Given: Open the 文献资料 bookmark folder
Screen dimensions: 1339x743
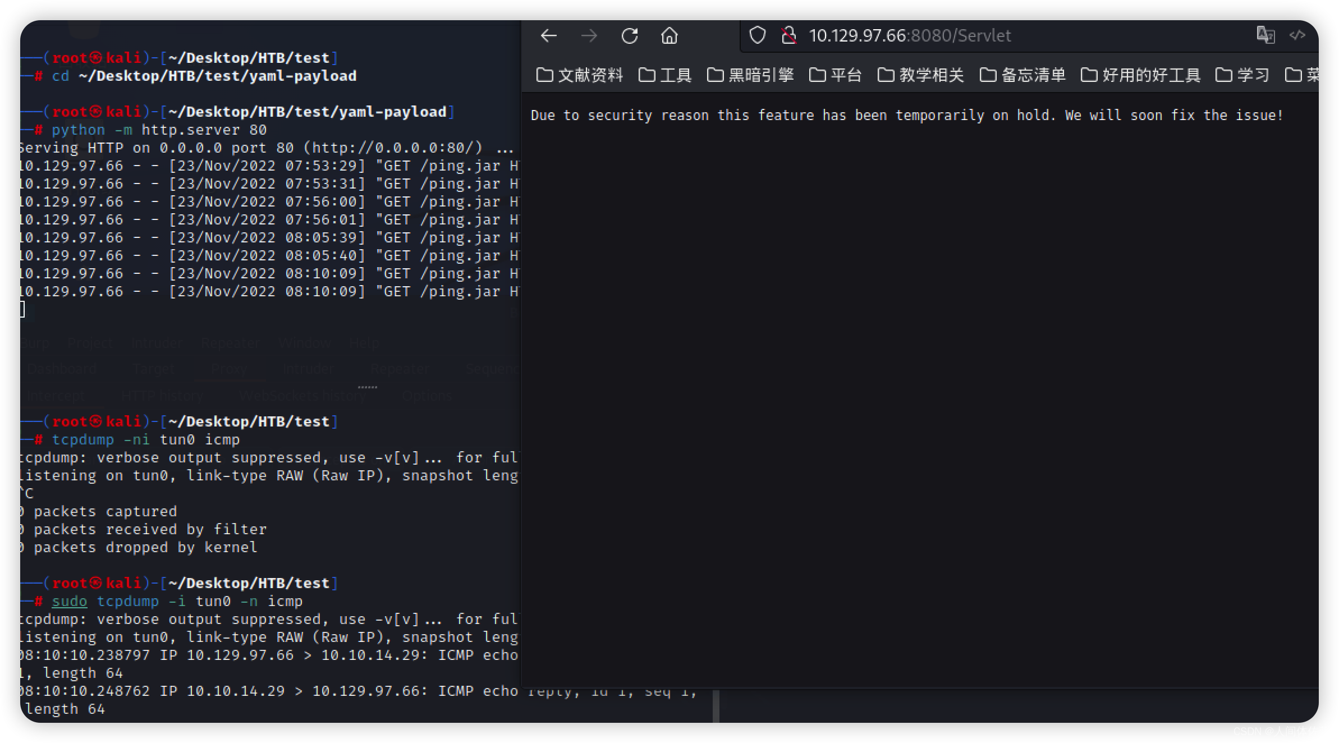Looking at the screenshot, I should [580, 75].
